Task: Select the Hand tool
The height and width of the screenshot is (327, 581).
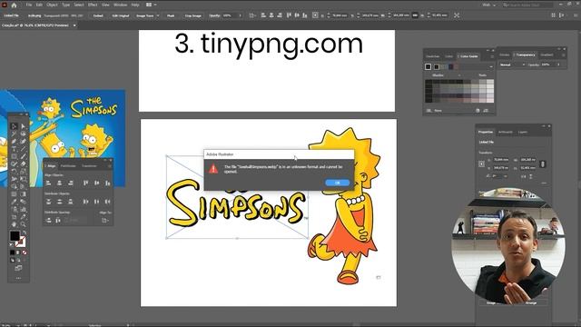Action: click(15, 224)
